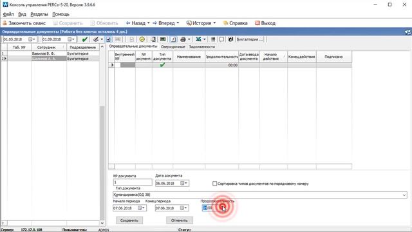Open the История dropdown arrow
This screenshot has width=412, height=232.
(214, 23)
